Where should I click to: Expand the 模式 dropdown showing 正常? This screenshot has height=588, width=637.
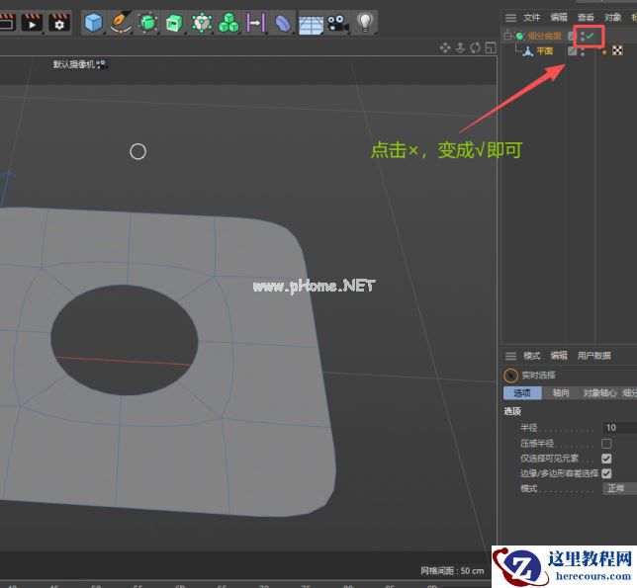click(618, 488)
